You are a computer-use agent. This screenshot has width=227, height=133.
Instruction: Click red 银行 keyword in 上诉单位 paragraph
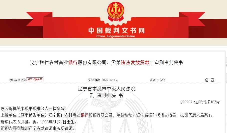(x=84, y=115)
